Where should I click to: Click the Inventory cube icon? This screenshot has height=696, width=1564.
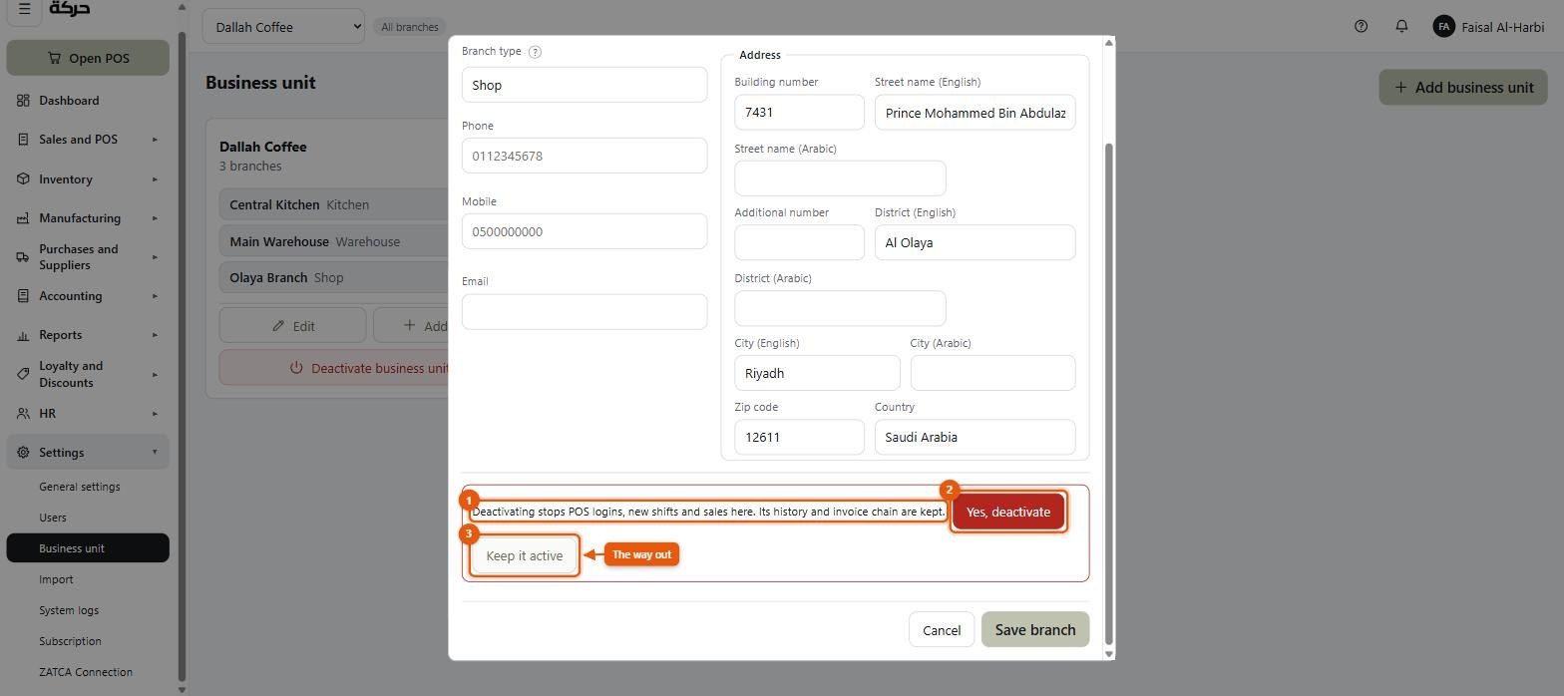[x=23, y=179]
